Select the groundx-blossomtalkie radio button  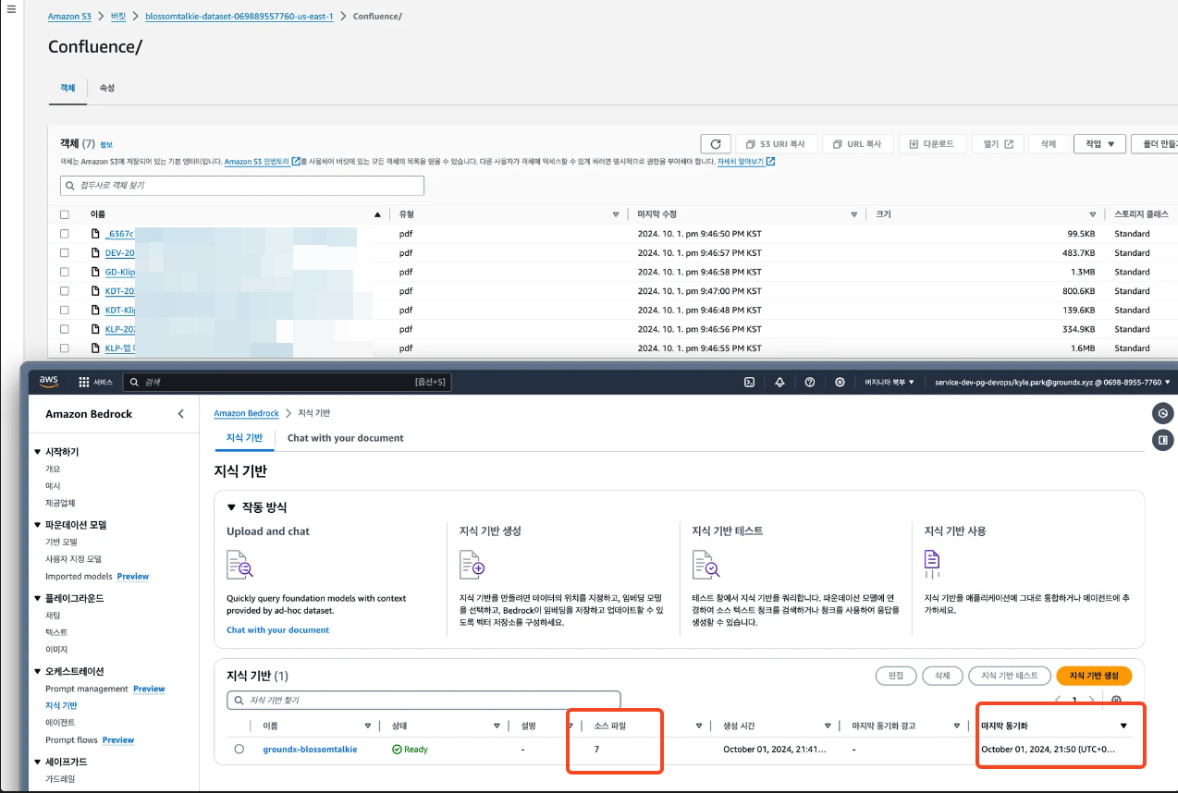coord(239,749)
